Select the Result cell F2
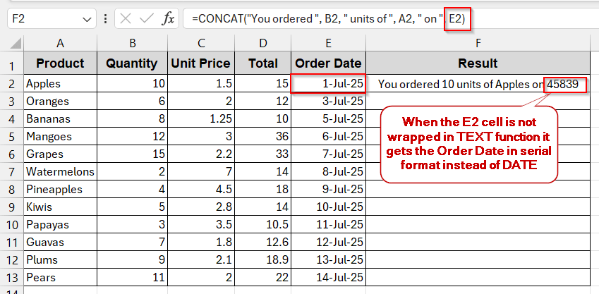The height and width of the screenshot is (294, 599). click(478, 84)
